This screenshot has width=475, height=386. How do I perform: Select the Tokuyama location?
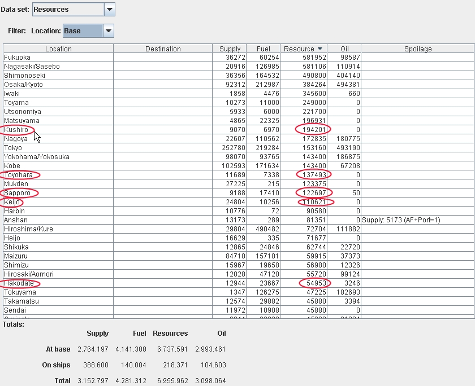click(20, 292)
